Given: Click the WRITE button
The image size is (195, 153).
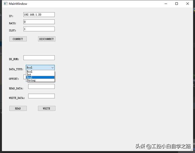Looking at the screenshot, I should (x=47, y=108).
